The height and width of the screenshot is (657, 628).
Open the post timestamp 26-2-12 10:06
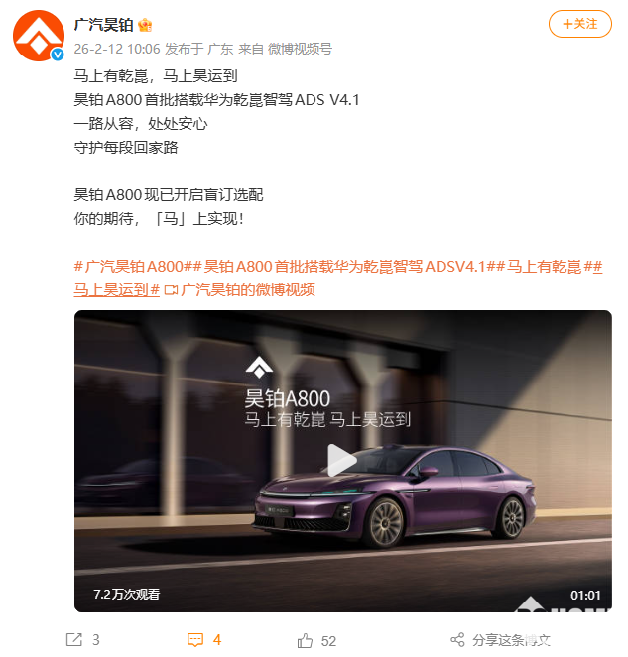(x=117, y=49)
